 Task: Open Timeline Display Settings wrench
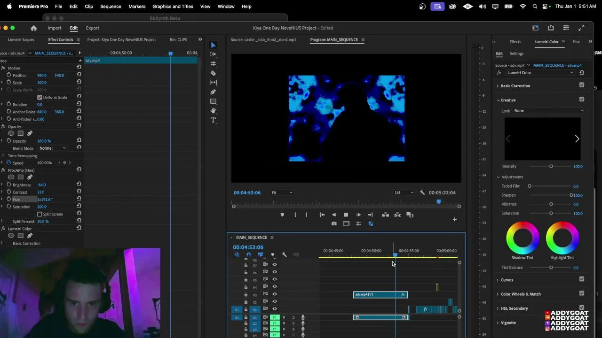tap(284, 254)
